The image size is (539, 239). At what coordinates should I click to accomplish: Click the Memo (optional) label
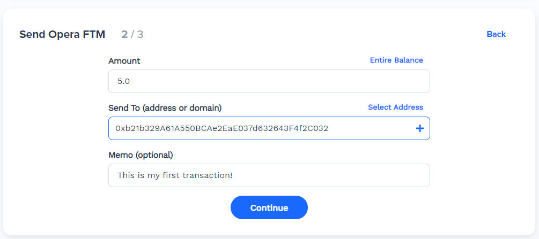point(141,155)
